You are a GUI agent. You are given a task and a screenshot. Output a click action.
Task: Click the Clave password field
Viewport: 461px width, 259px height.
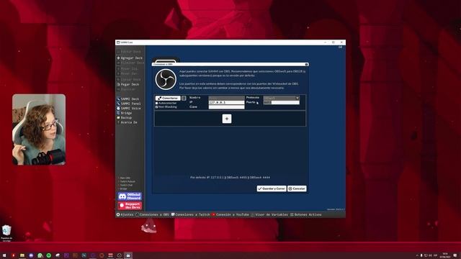coord(226,107)
